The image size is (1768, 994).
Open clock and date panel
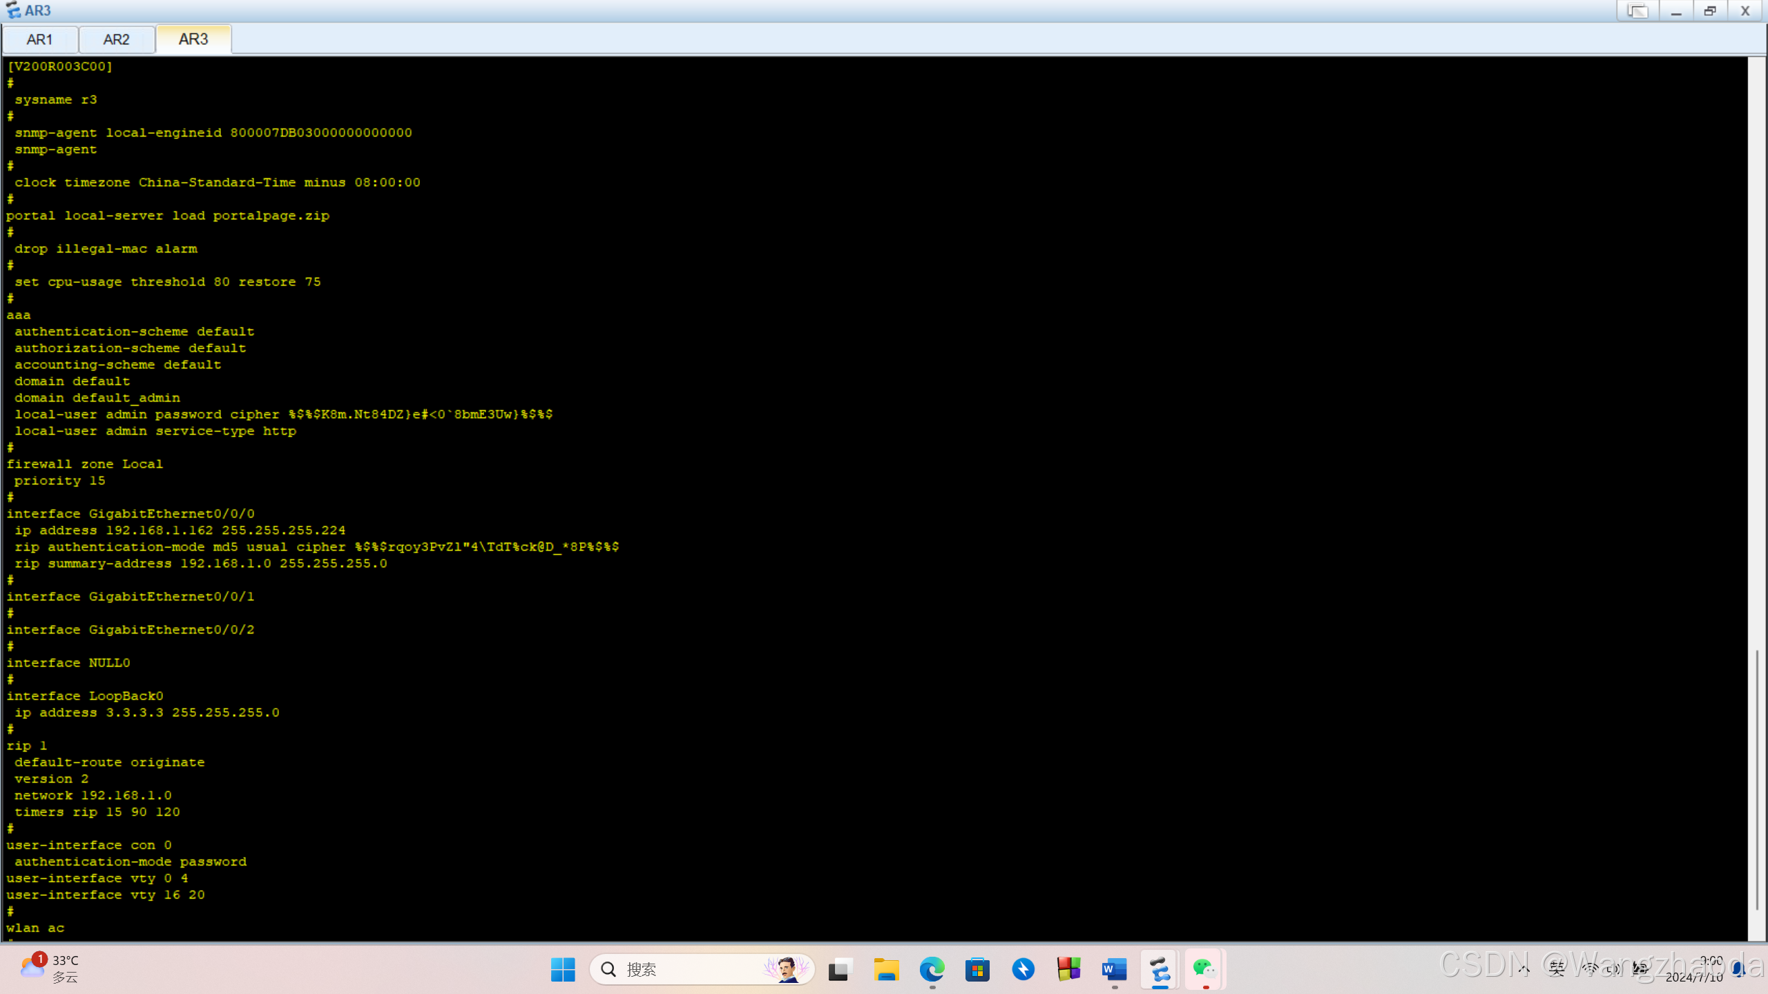[1694, 969]
